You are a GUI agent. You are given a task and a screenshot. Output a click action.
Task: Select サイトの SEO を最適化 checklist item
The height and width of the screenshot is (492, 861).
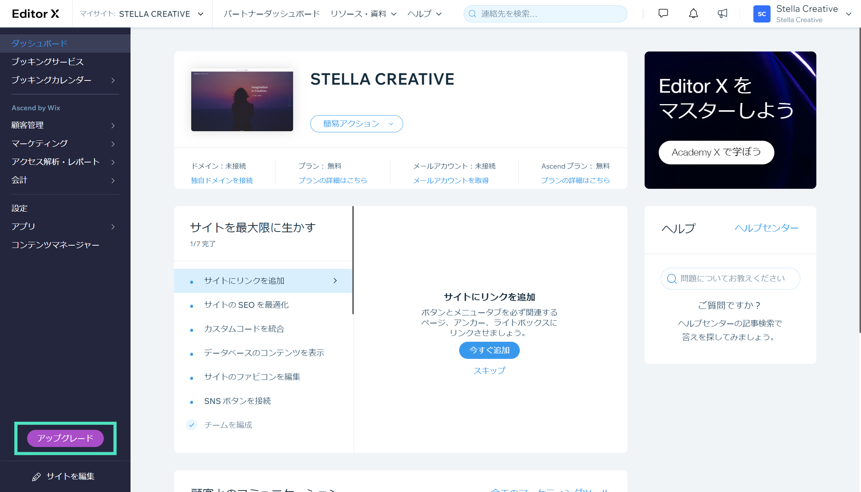263,305
